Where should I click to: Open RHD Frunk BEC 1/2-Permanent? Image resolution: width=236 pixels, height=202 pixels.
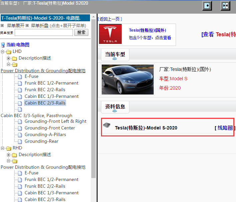51,179
